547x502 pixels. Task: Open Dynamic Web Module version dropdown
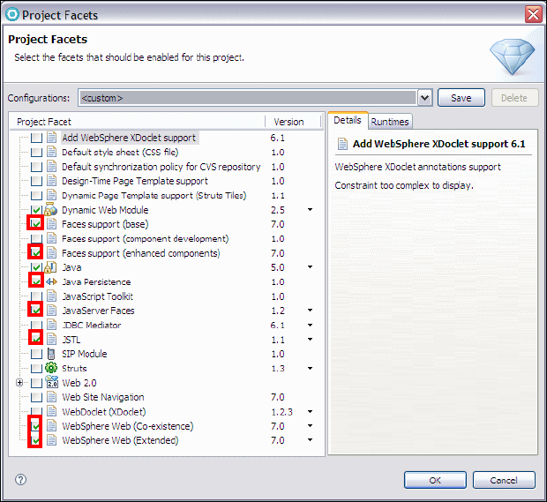[x=310, y=210]
